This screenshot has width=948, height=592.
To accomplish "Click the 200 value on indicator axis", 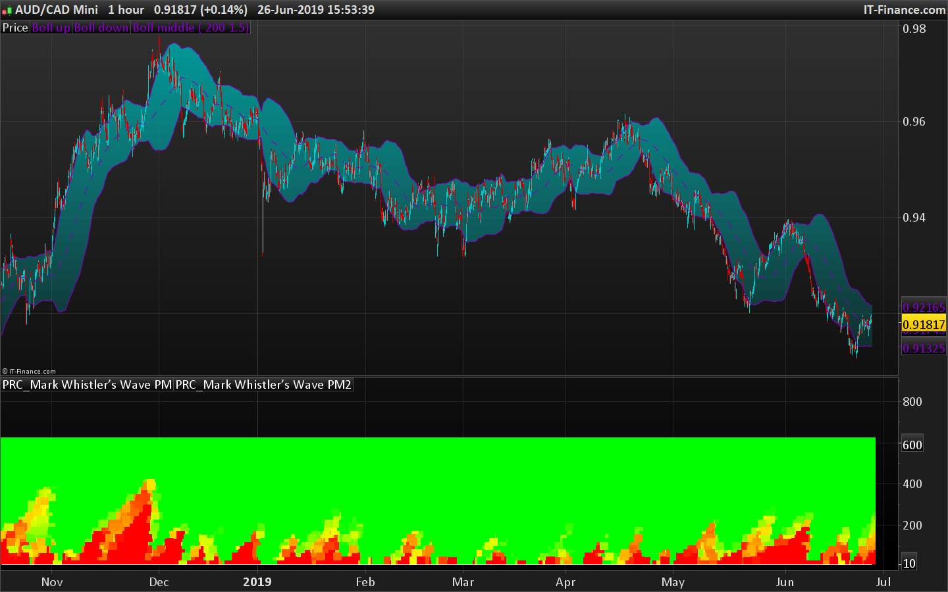I will point(912,526).
